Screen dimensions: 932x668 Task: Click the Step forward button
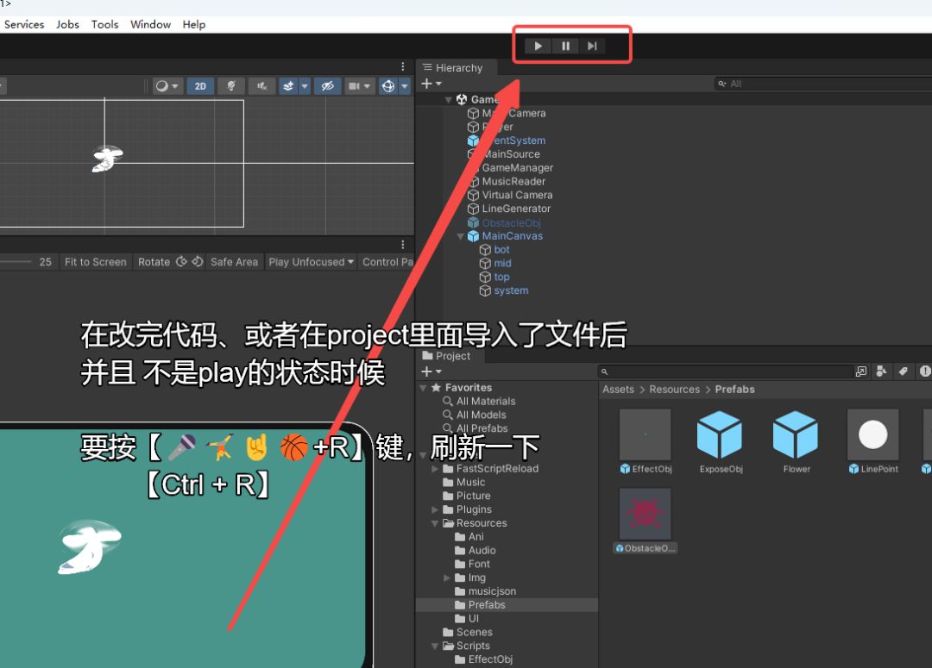[x=592, y=47]
